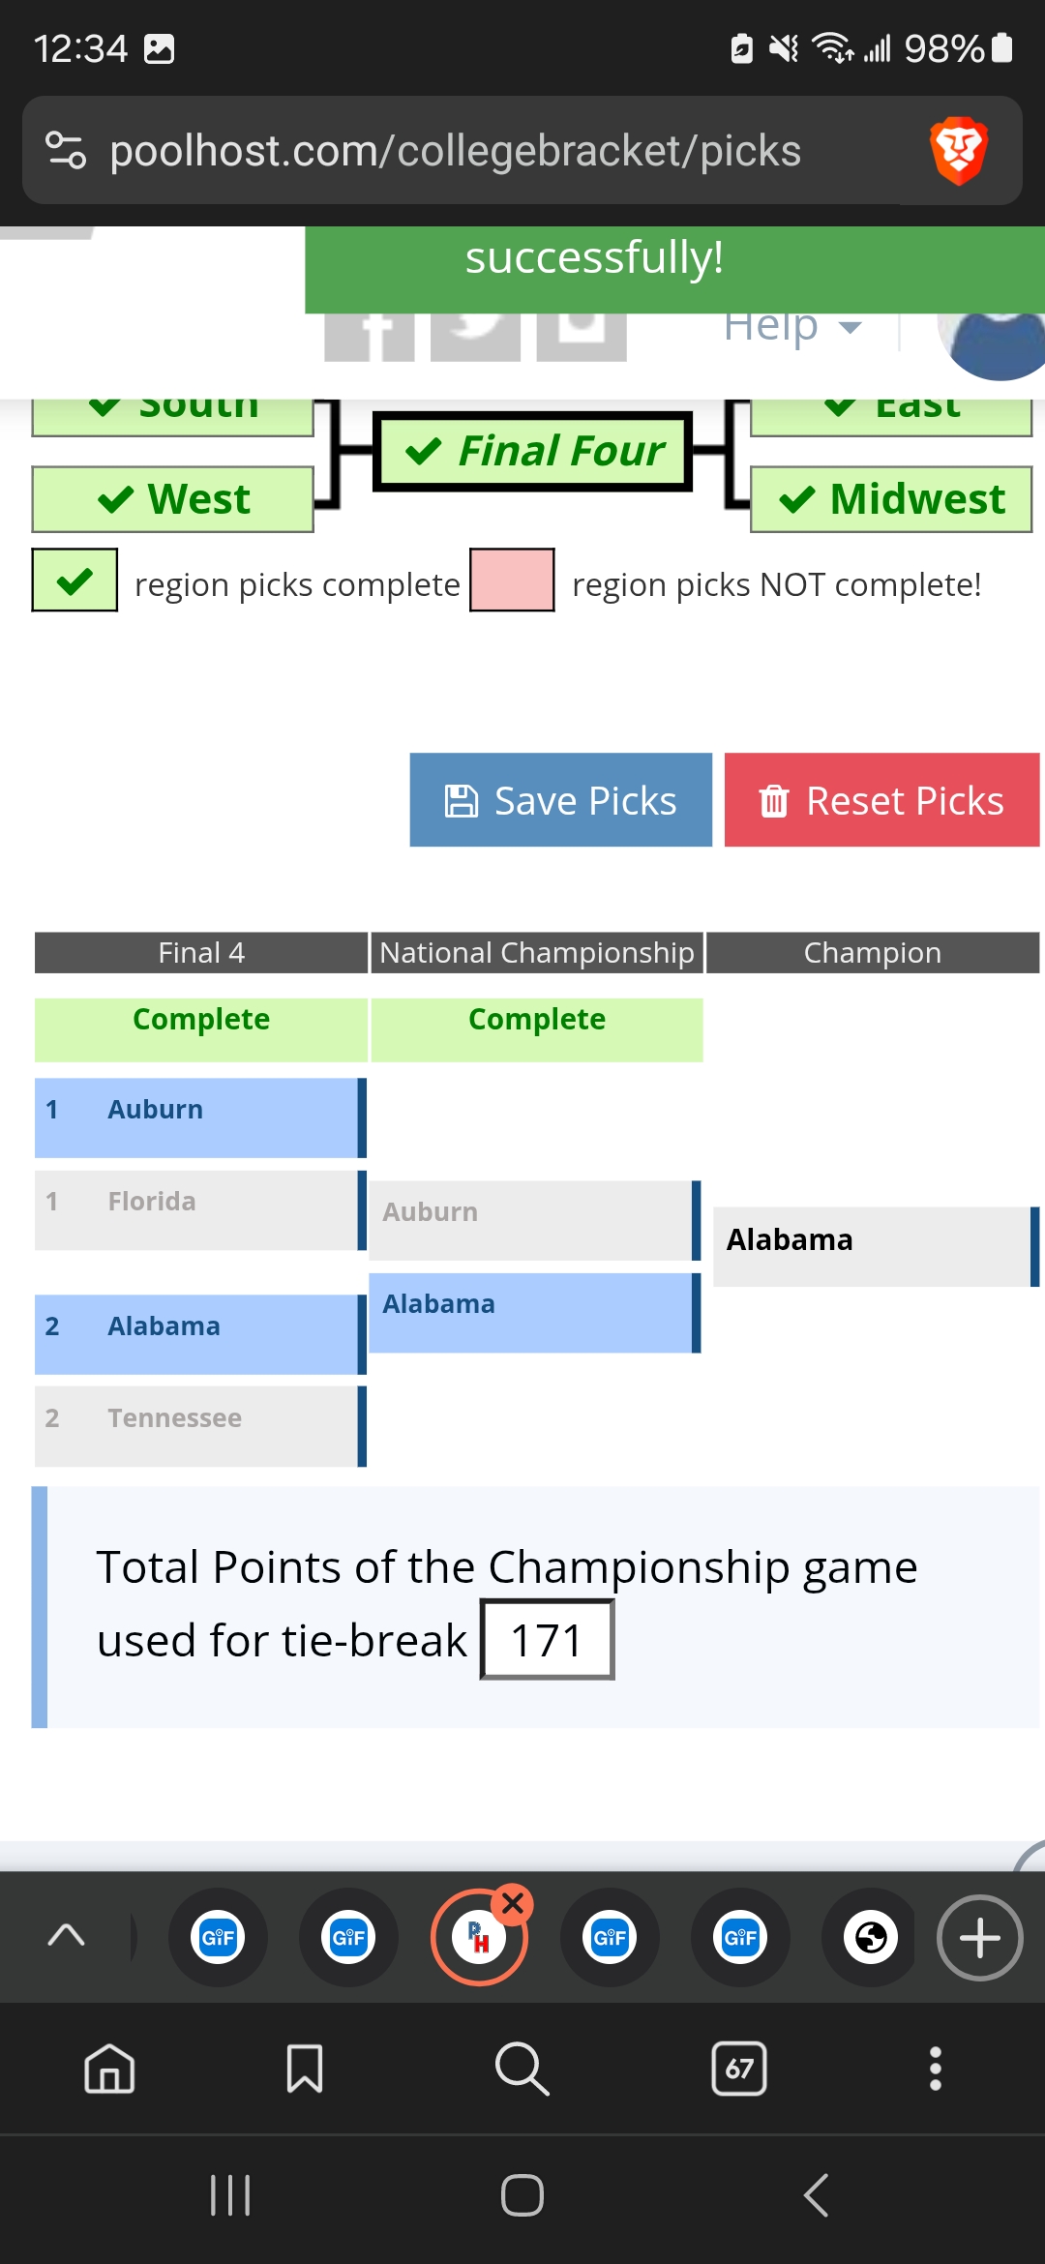Tap the bookmark icon in bottom bar
1045x2264 pixels.
click(305, 2069)
